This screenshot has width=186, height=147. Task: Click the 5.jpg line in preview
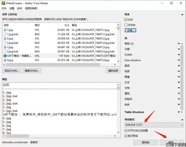(7, 122)
